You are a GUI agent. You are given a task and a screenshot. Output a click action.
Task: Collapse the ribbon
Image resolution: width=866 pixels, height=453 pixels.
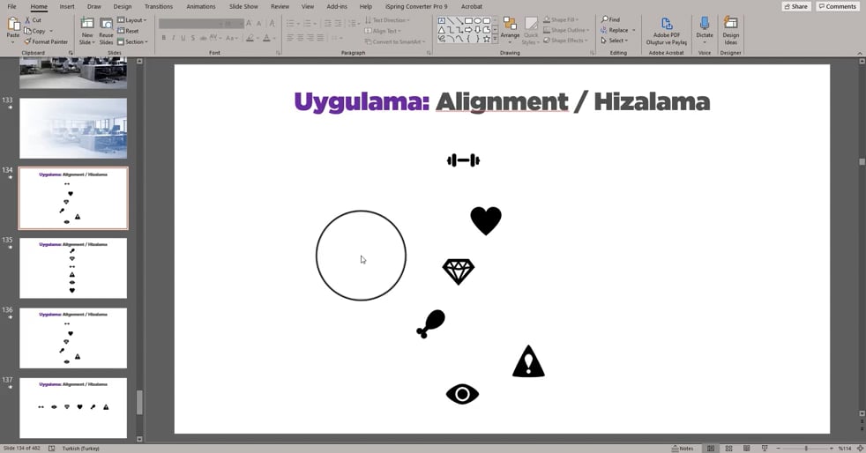click(859, 53)
